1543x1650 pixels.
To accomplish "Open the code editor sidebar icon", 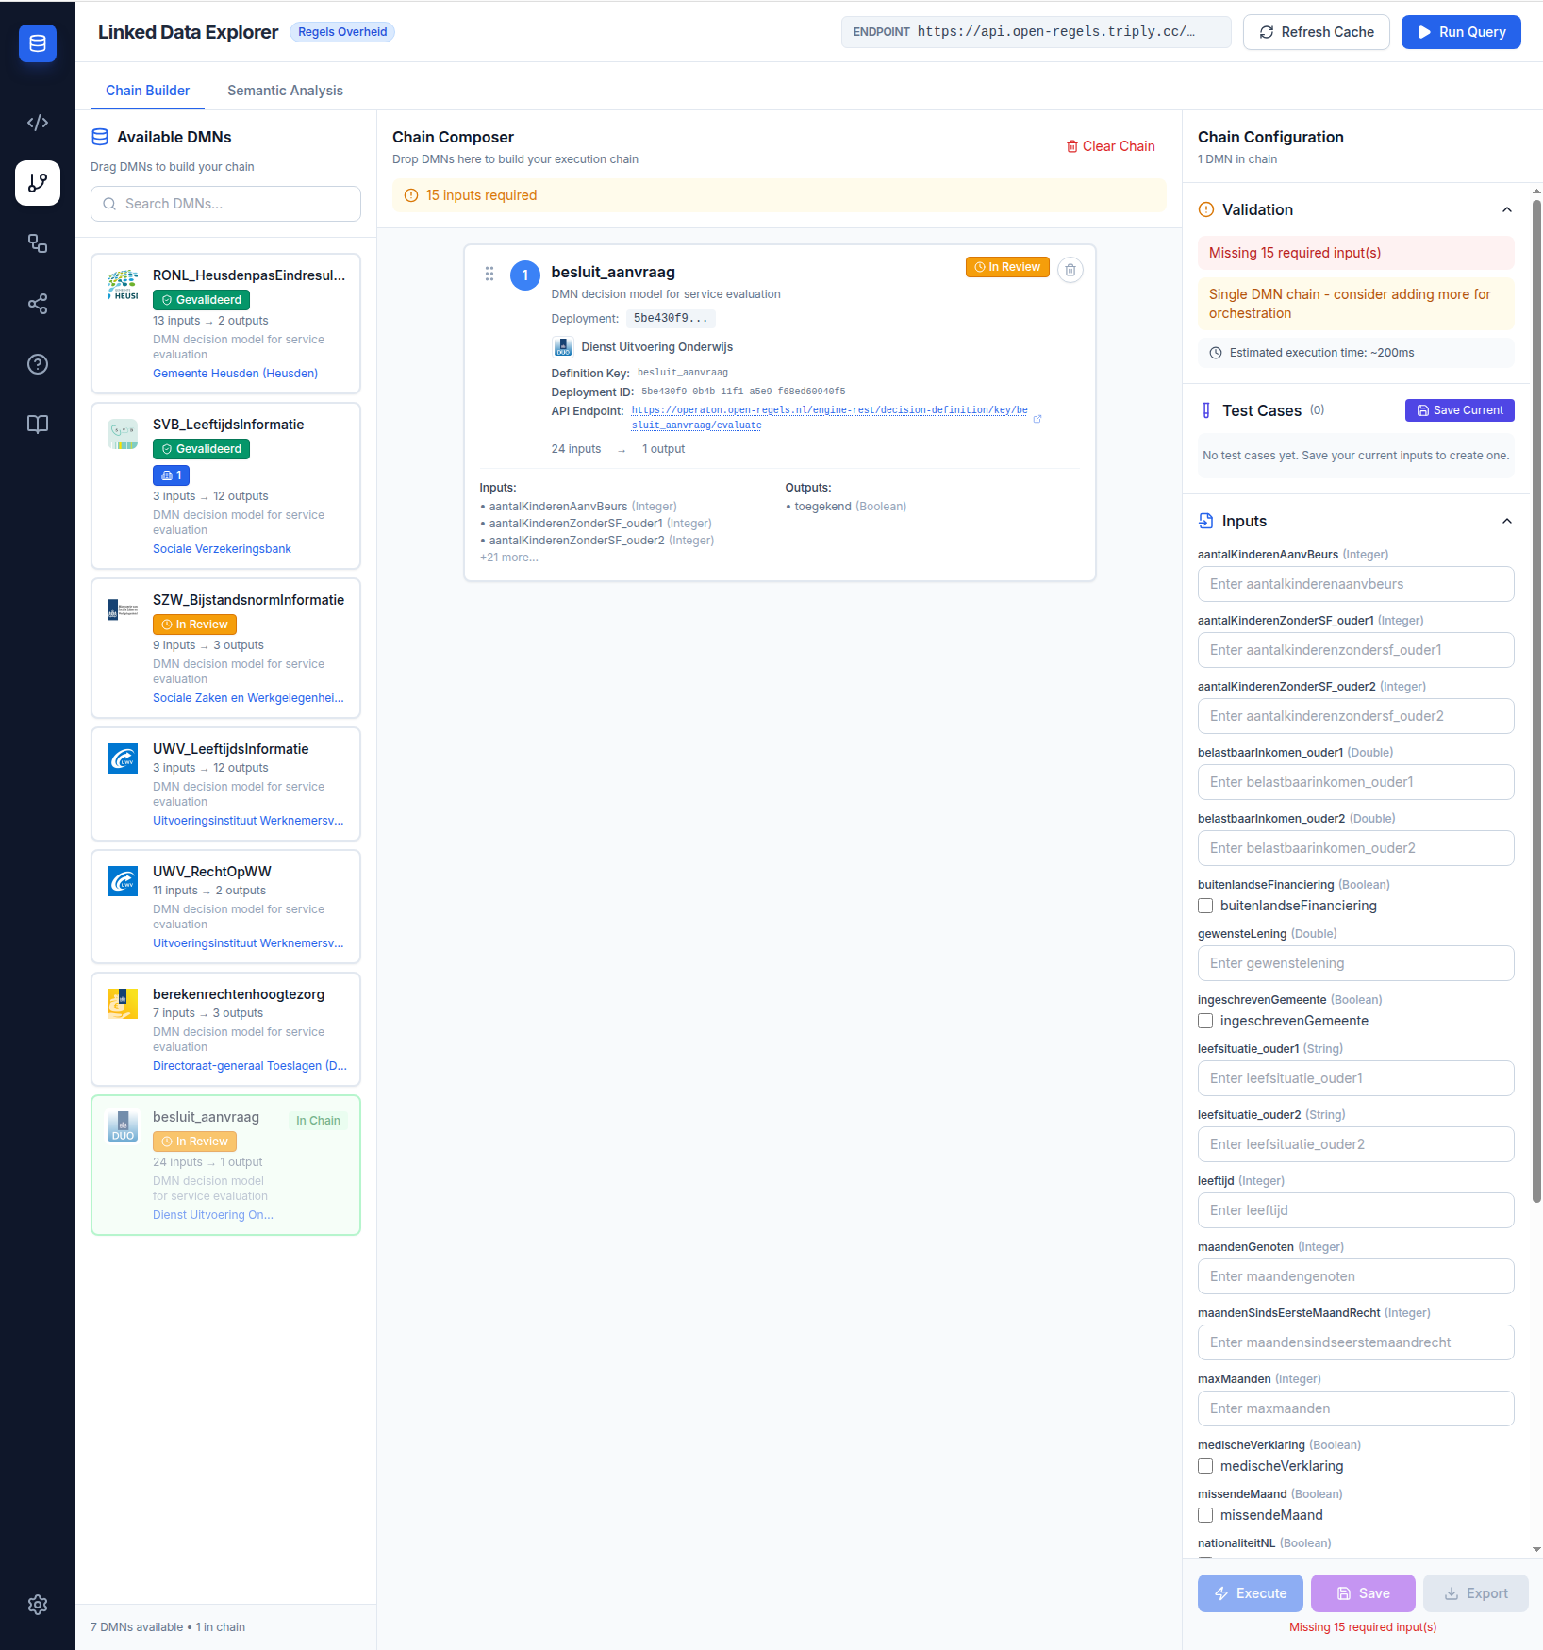I will point(38,123).
